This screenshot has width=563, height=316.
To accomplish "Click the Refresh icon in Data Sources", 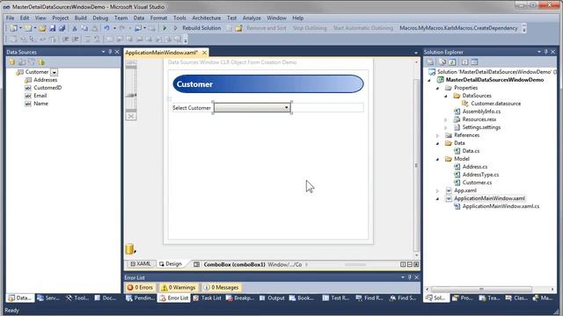I will point(42,62).
